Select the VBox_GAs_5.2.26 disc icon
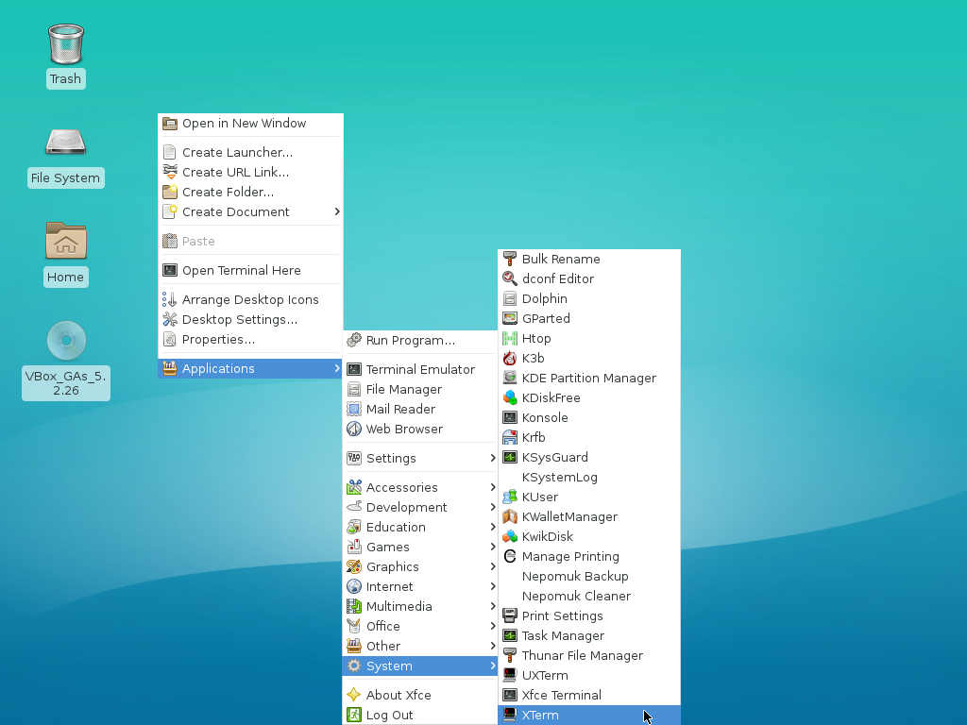The height and width of the screenshot is (725, 967). click(66, 340)
